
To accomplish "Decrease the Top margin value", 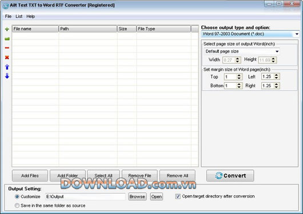I will pos(239,78).
